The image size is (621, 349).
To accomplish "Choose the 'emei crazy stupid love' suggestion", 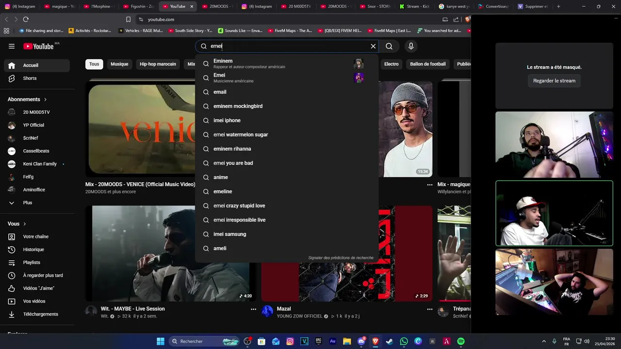I will click(x=287, y=206).
